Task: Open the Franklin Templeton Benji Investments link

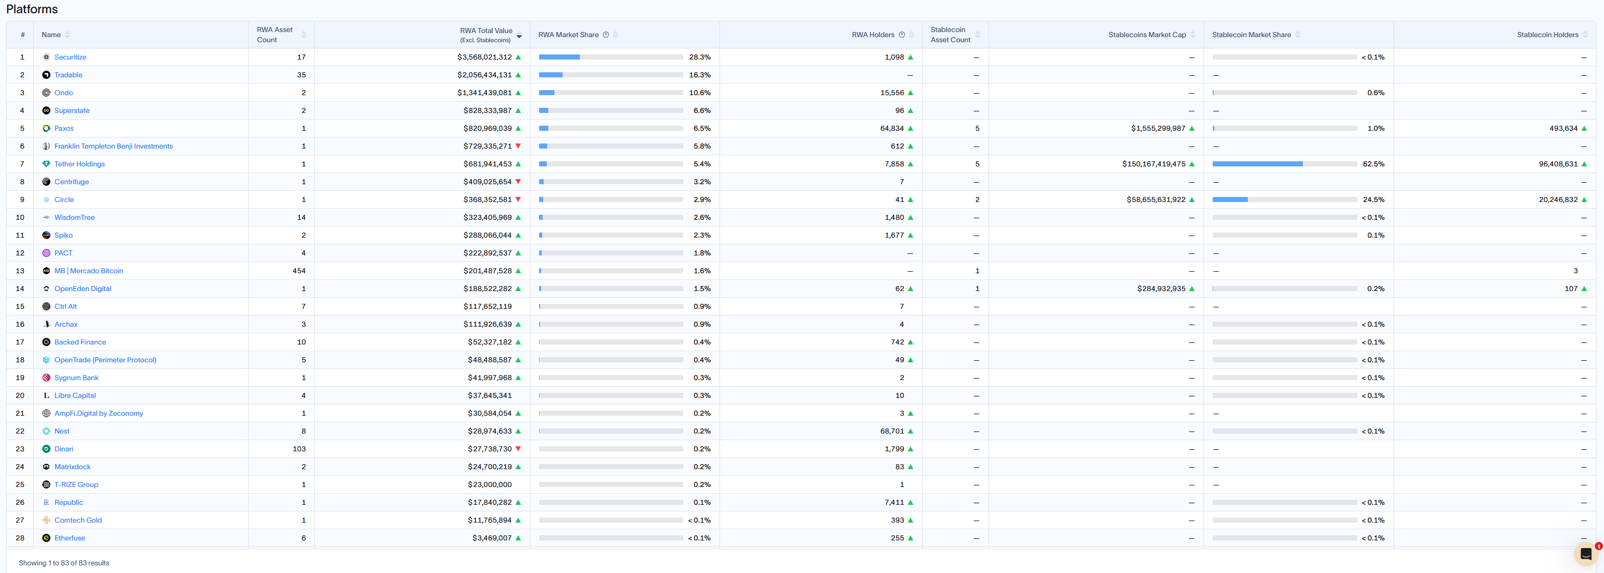Action: tap(113, 146)
